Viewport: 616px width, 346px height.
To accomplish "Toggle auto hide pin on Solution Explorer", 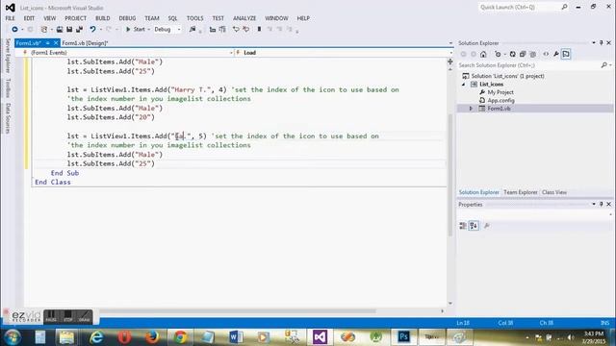I will click(x=601, y=42).
